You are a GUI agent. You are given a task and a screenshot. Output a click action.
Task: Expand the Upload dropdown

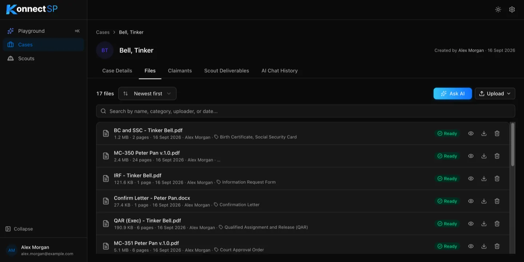495,94
